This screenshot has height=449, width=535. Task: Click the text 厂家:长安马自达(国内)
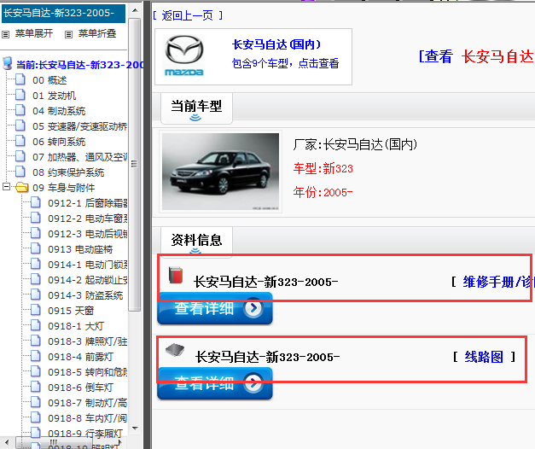tap(355, 144)
